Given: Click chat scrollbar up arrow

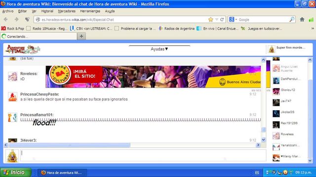Looking at the screenshot, I should pos(263,60).
